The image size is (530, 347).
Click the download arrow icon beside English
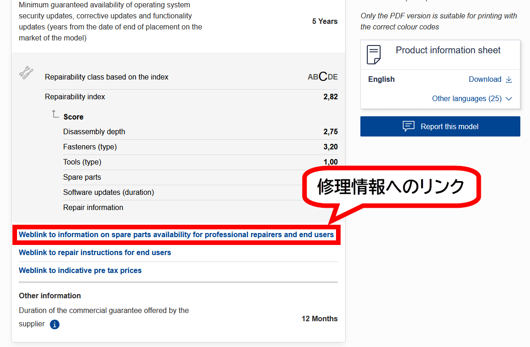509,80
